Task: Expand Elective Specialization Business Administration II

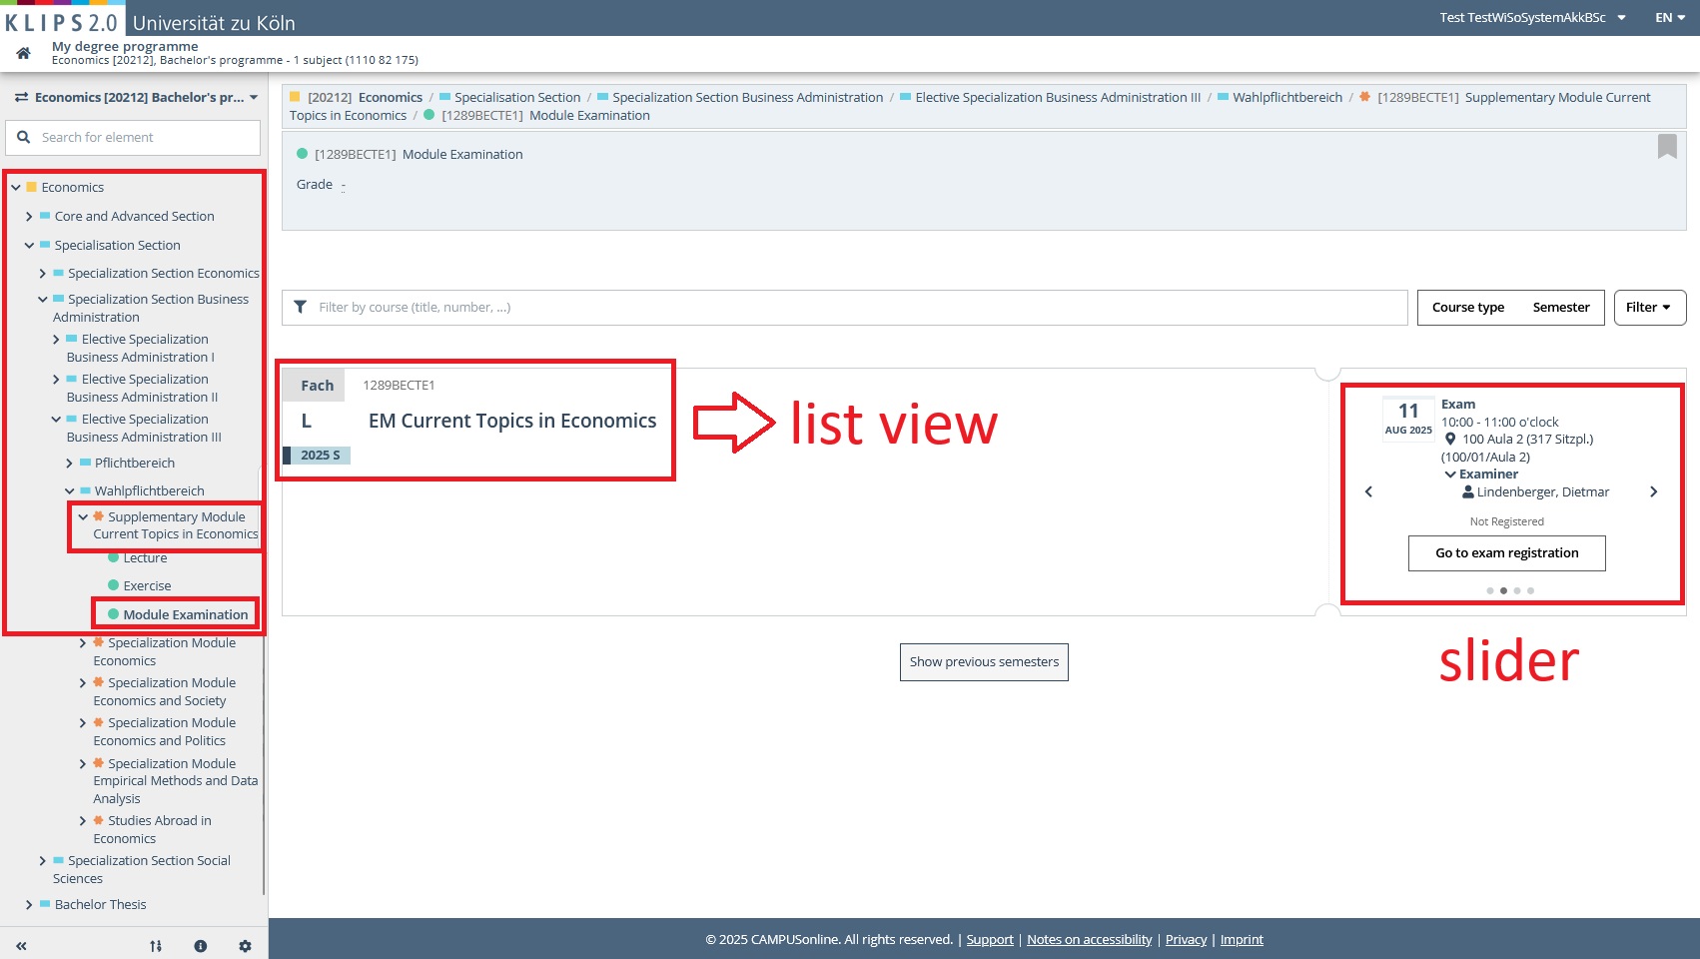Action: [x=56, y=380]
